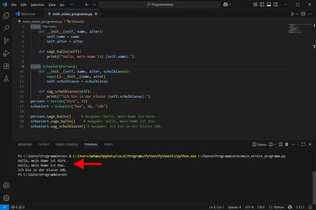Open the Extensions view
Viewport: 316px width, 210px height.
pyautogui.click(x=6, y=66)
